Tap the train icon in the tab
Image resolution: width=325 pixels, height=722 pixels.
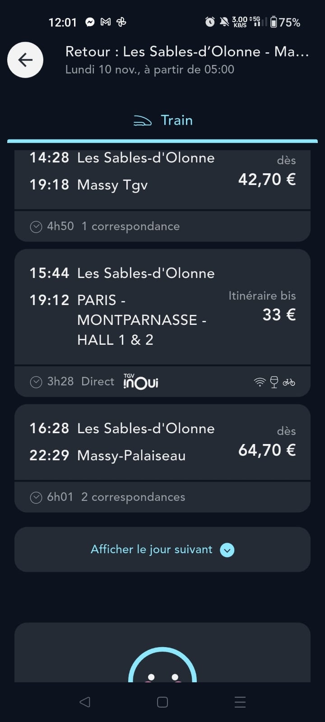tap(142, 120)
